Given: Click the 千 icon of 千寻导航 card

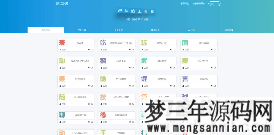Looking at the screenshot, I should coord(103,133).
